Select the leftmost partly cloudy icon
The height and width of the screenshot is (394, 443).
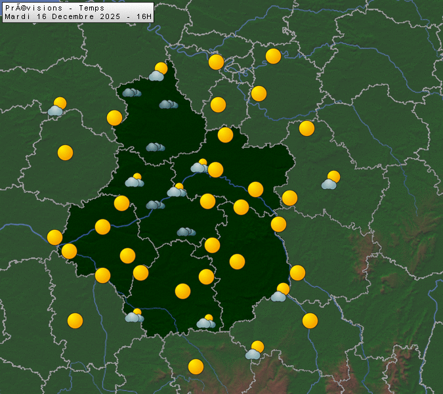(x=57, y=107)
